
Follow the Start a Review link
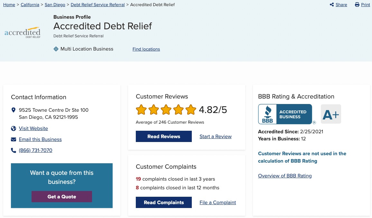[x=215, y=137]
